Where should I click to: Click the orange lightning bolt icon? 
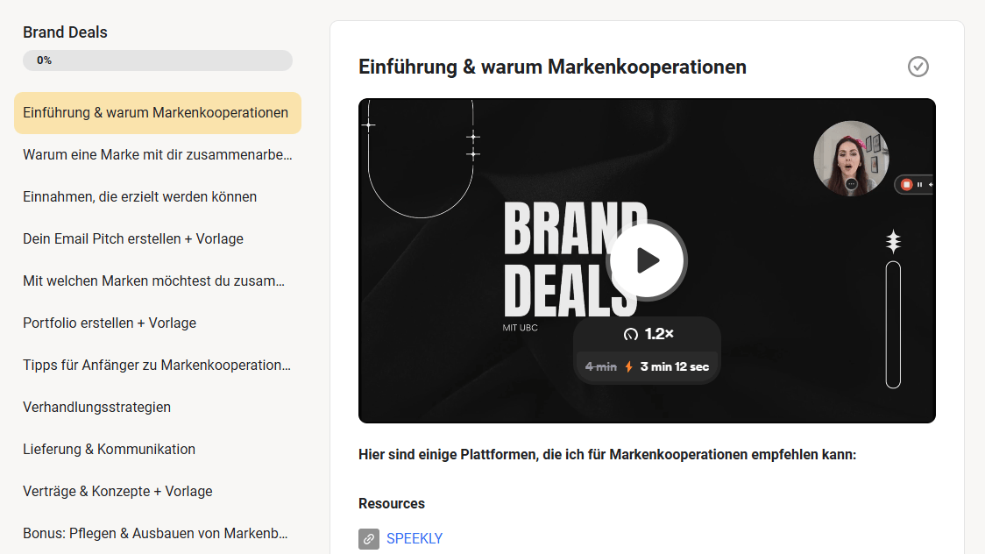628,367
